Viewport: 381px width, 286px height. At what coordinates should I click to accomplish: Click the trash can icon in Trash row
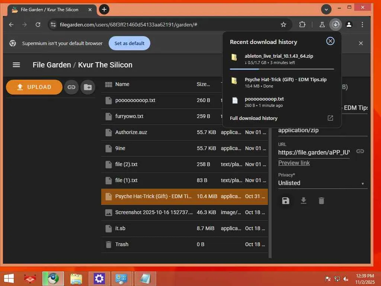coord(108,244)
